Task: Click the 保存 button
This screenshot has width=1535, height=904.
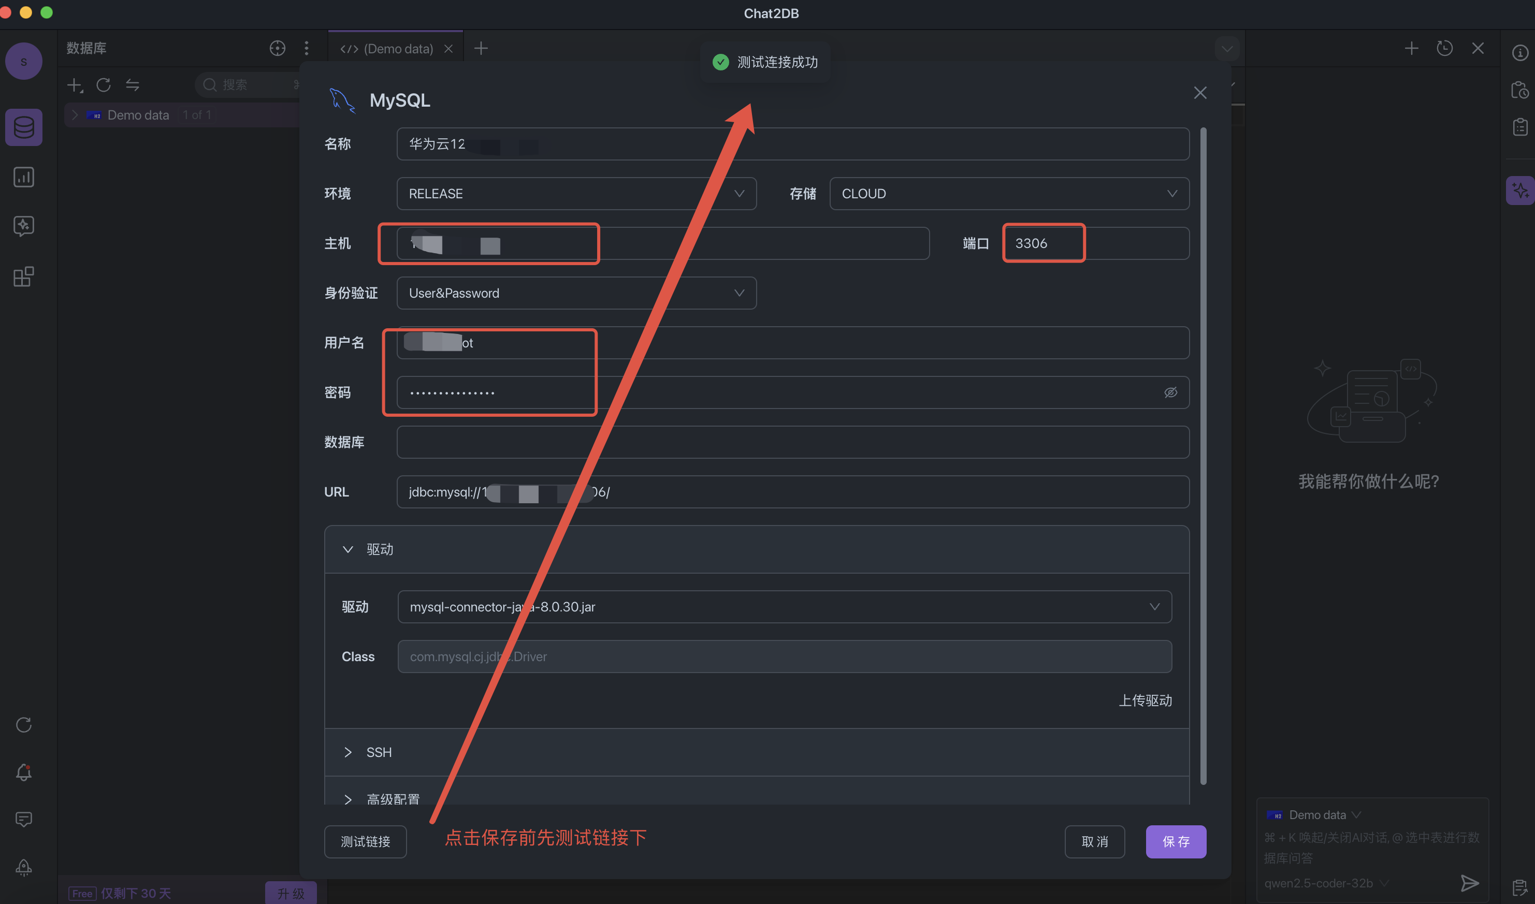Action: pyautogui.click(x=1175, y=841)
